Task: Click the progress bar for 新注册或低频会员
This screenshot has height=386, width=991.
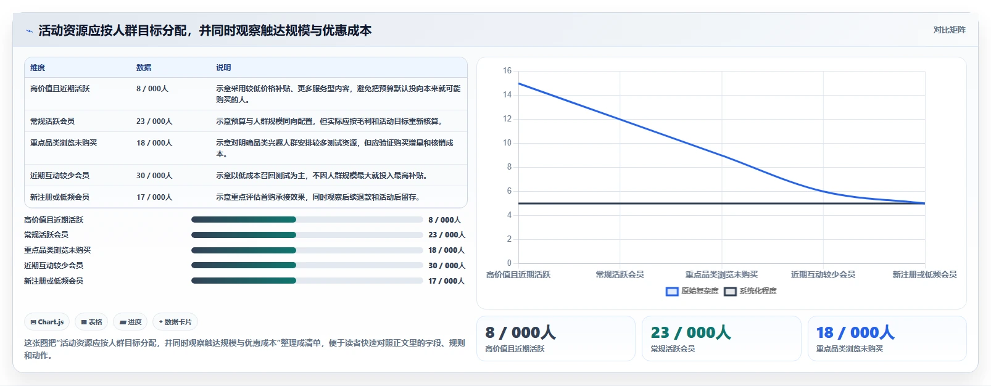Action: coord(307,281)
